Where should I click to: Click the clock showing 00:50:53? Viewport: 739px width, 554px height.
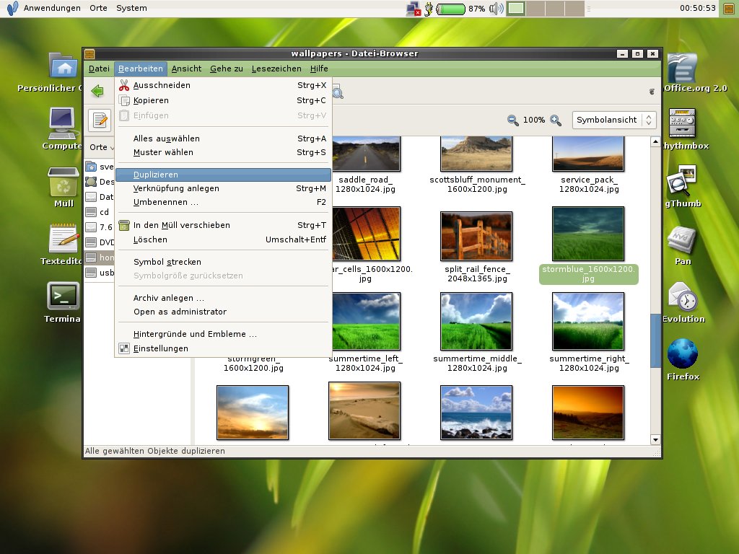(x=698, y=8)
